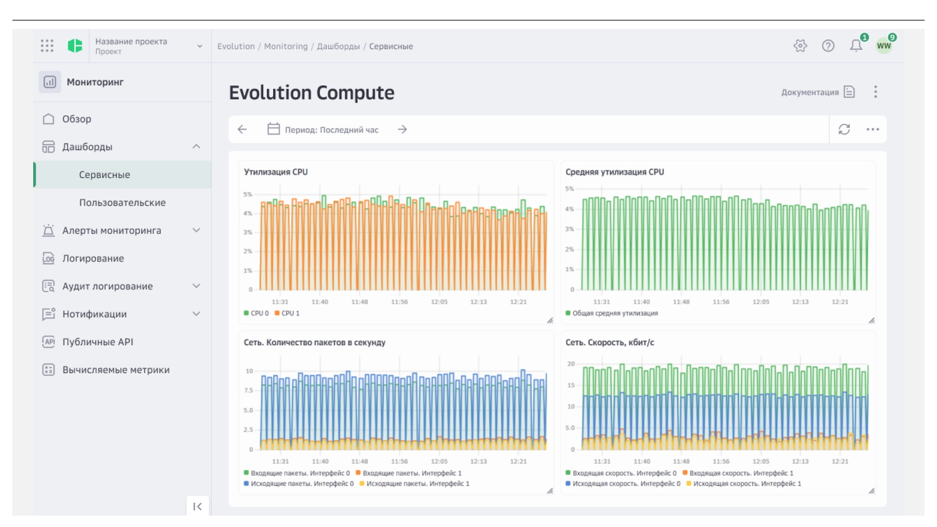The height and width of the screenshot is (527, 937).
Task: Select the Пользовательские dashboards item
Action: pyautogui.click(x=122, y=202)
